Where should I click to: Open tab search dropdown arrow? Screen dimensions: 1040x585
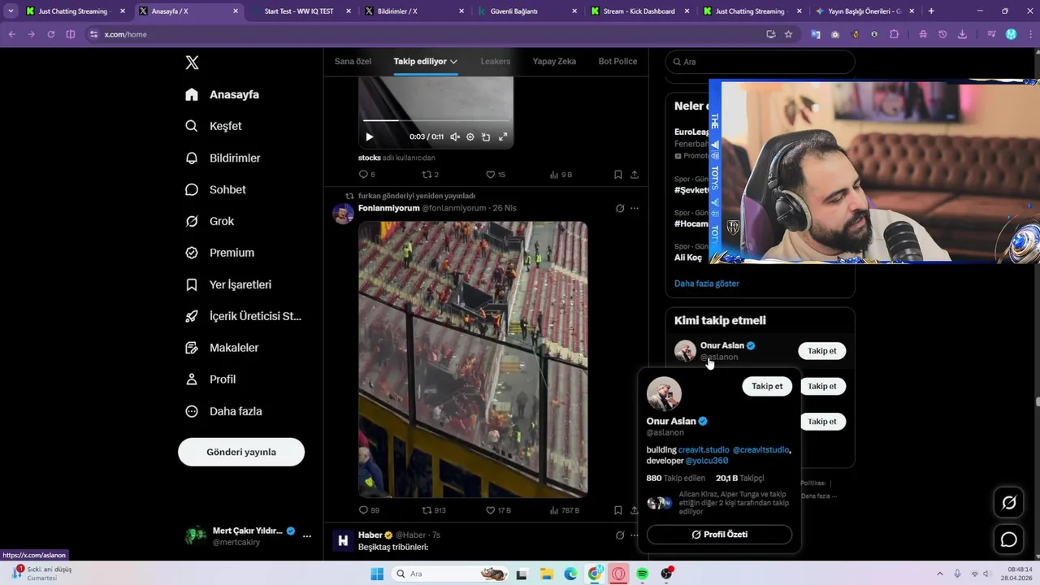point(11,11)
